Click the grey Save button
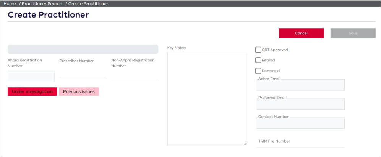 coord(353,33)
